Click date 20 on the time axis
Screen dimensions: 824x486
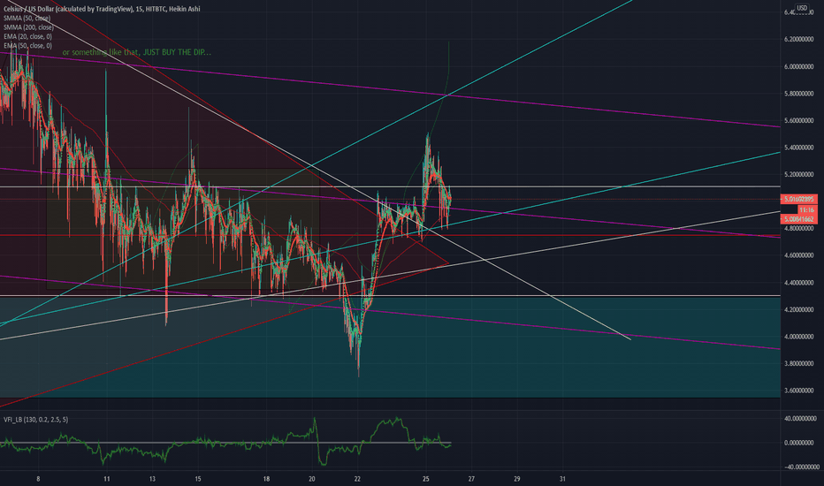[x=312, y=479]
